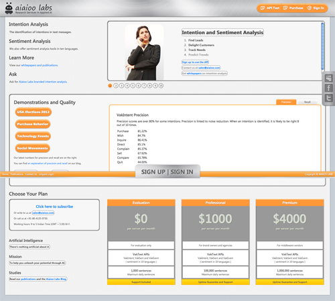Click 1,000,000 sentences in Premium plan

coord(290,271)
